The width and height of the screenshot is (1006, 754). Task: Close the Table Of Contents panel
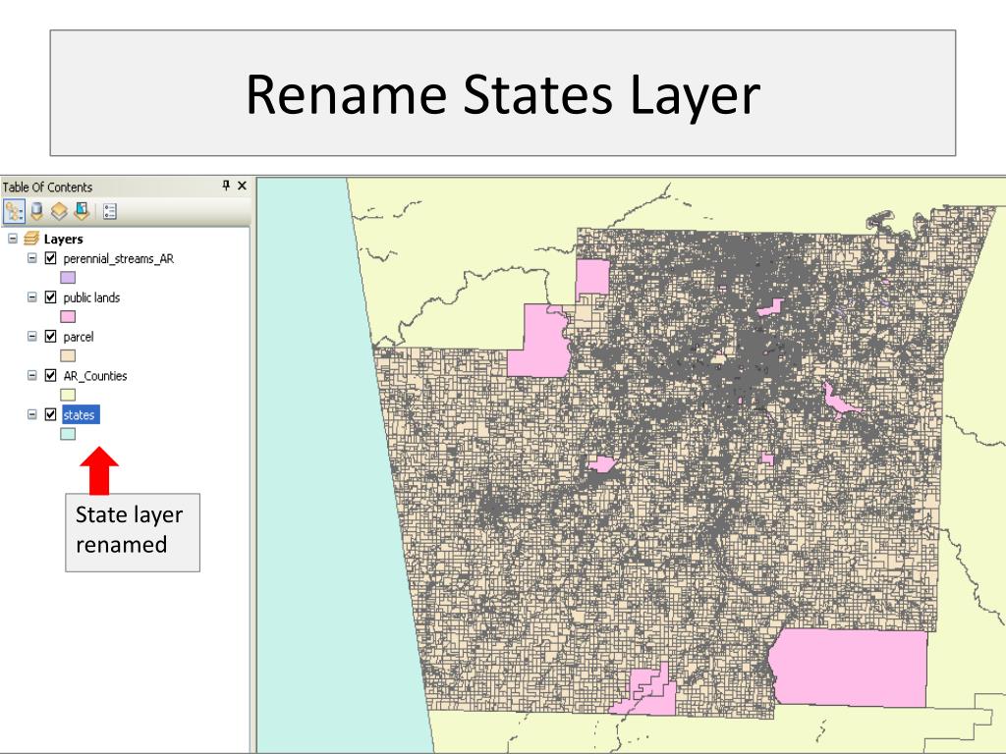[x=242, y=186]
